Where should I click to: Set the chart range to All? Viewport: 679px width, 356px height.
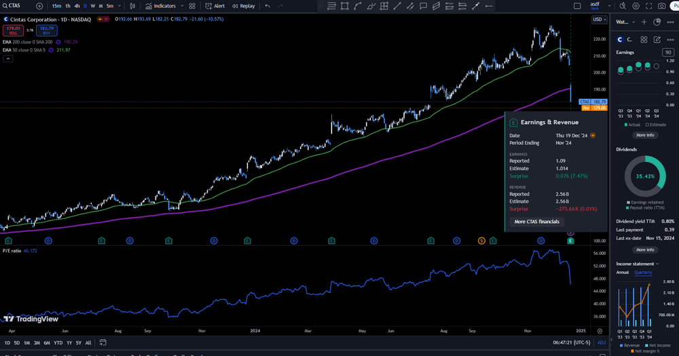88,343
